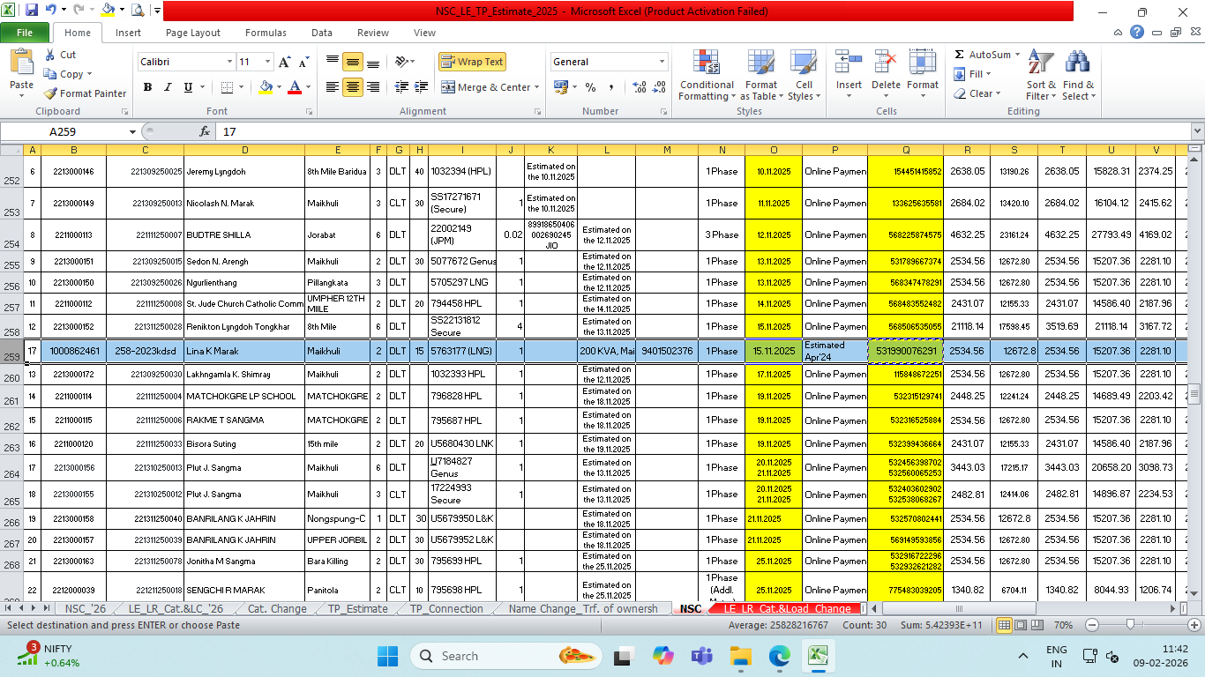Click the Italic formatting icon

168,87
